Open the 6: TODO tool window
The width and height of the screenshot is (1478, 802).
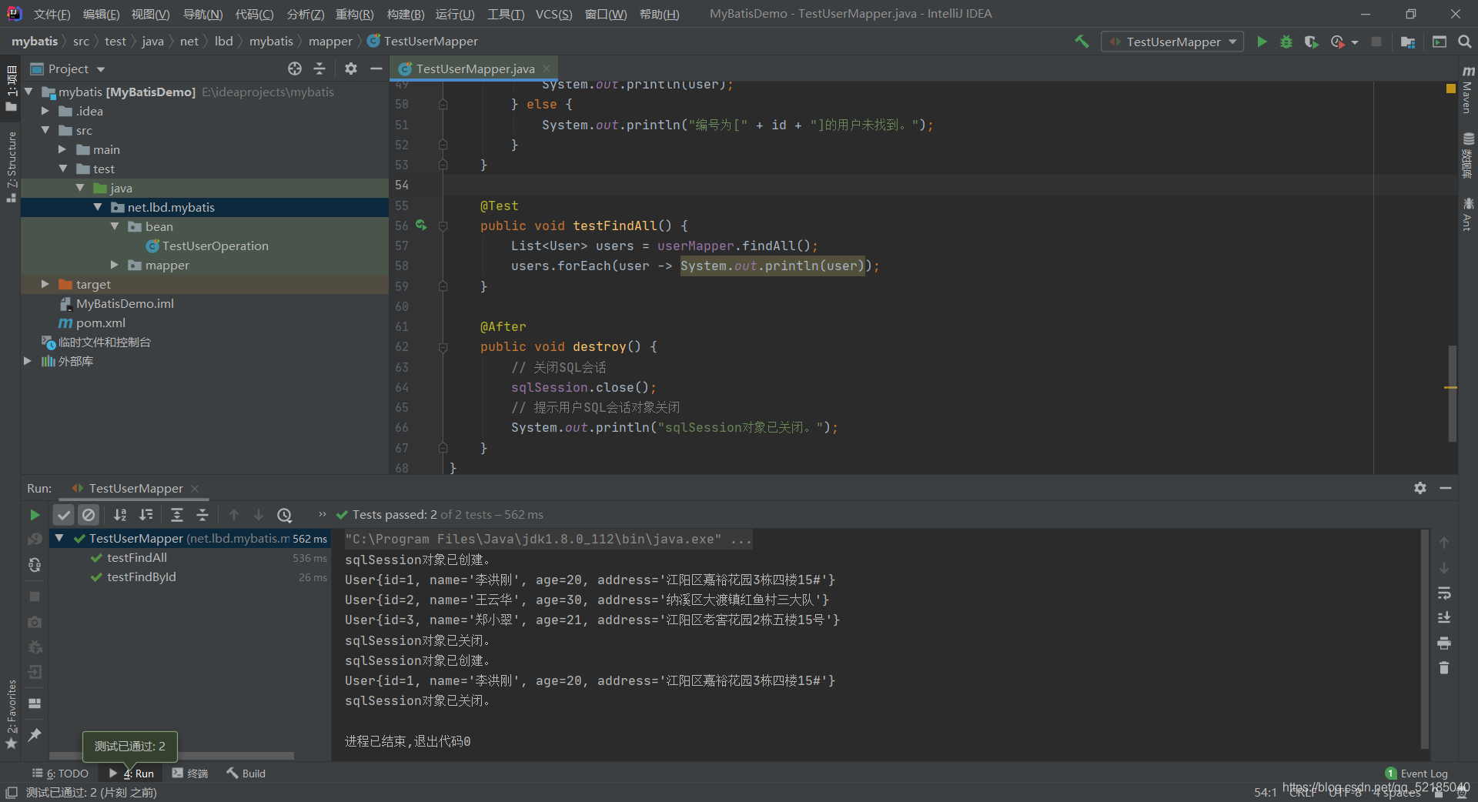(x=60, y=774)
